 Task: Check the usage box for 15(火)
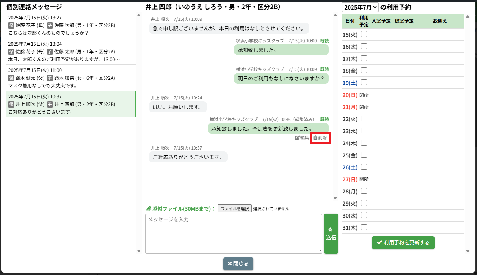pos(364,34)
